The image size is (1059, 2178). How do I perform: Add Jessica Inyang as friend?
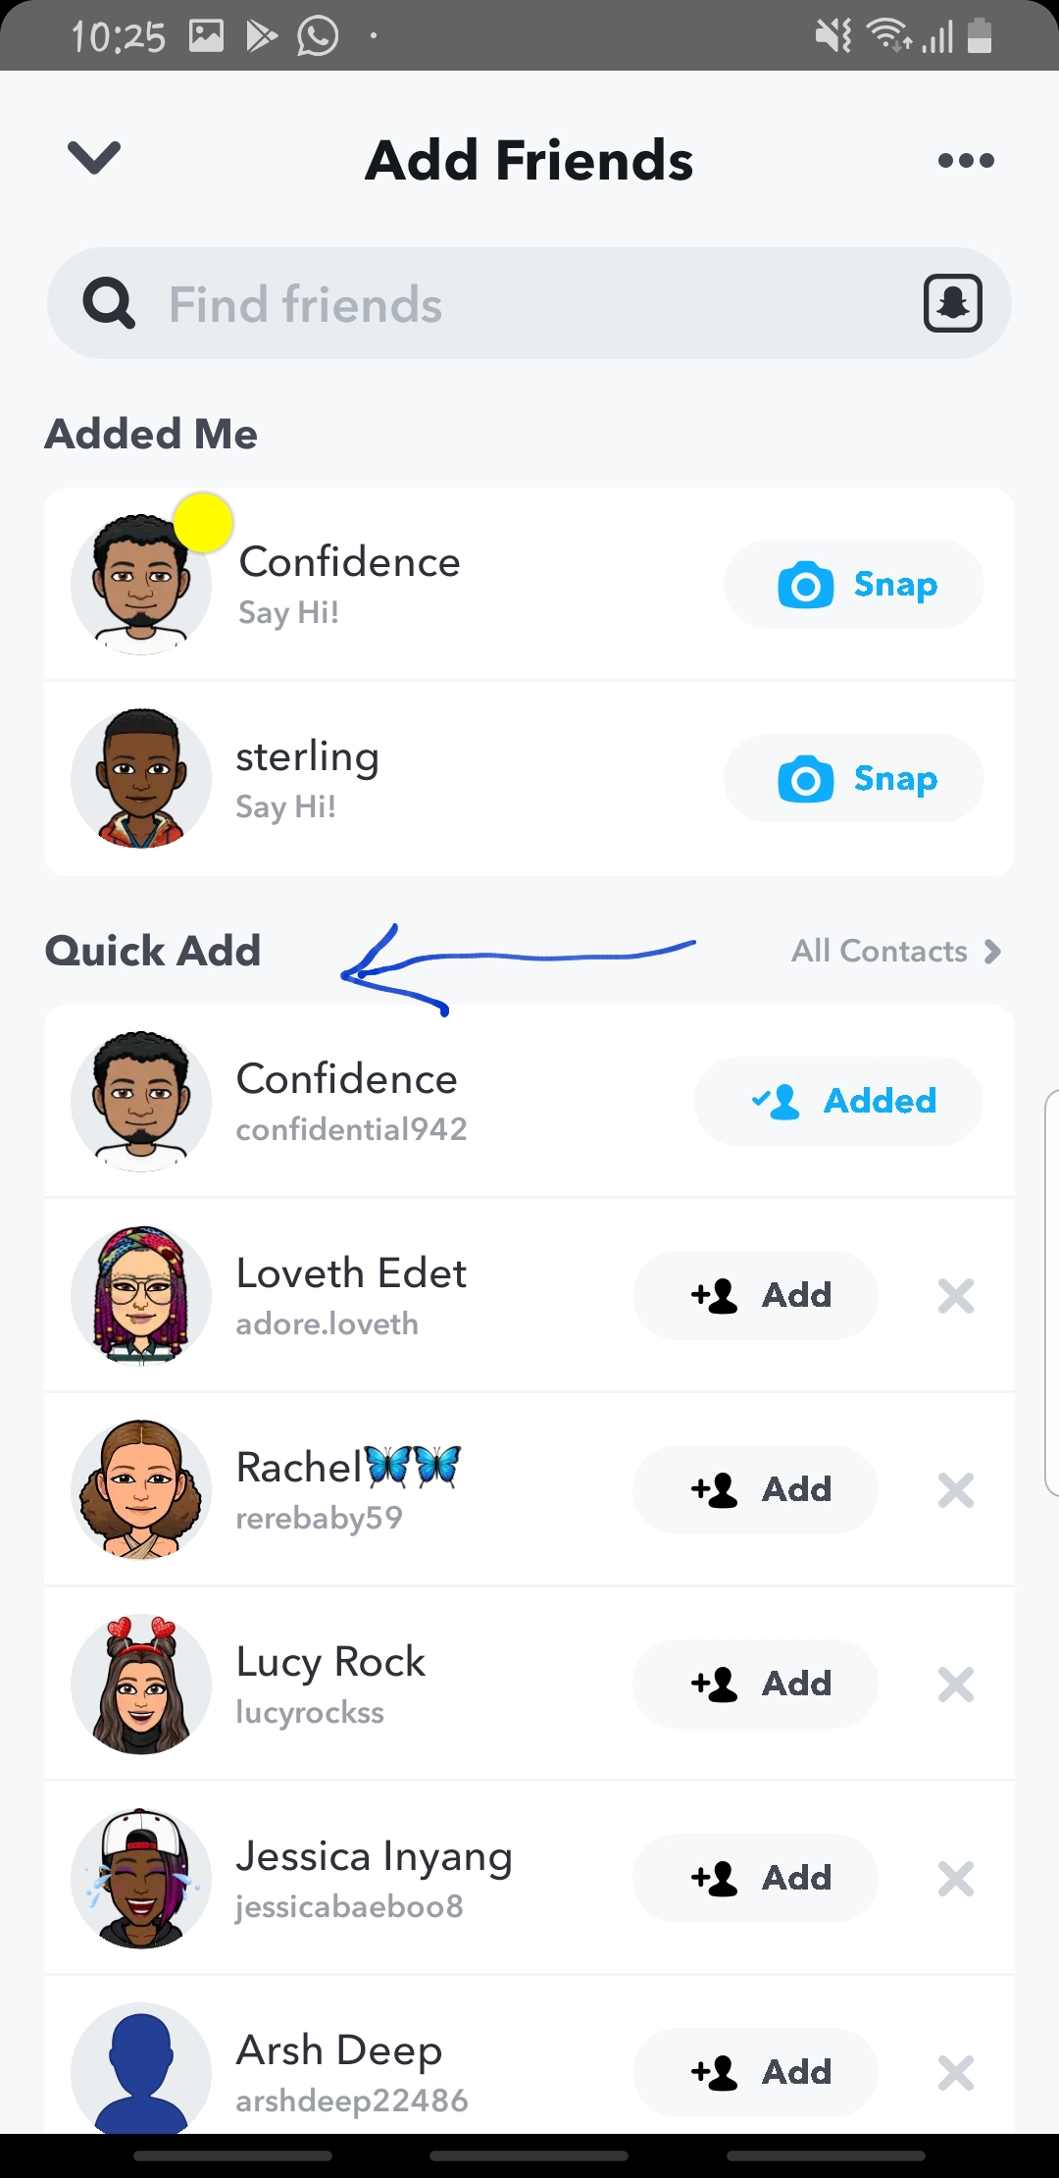(755, 1879)
